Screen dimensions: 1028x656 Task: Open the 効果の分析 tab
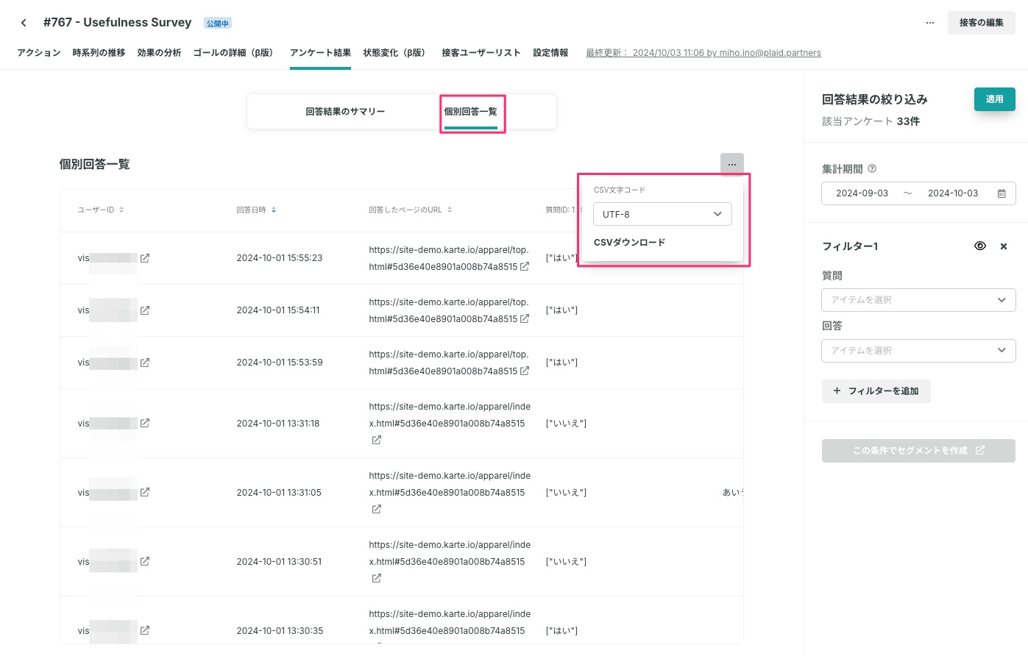pos(159,53)
